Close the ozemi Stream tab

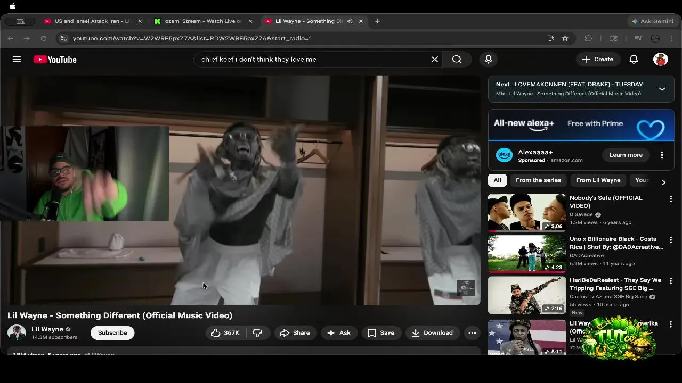(x=250, y=21)
